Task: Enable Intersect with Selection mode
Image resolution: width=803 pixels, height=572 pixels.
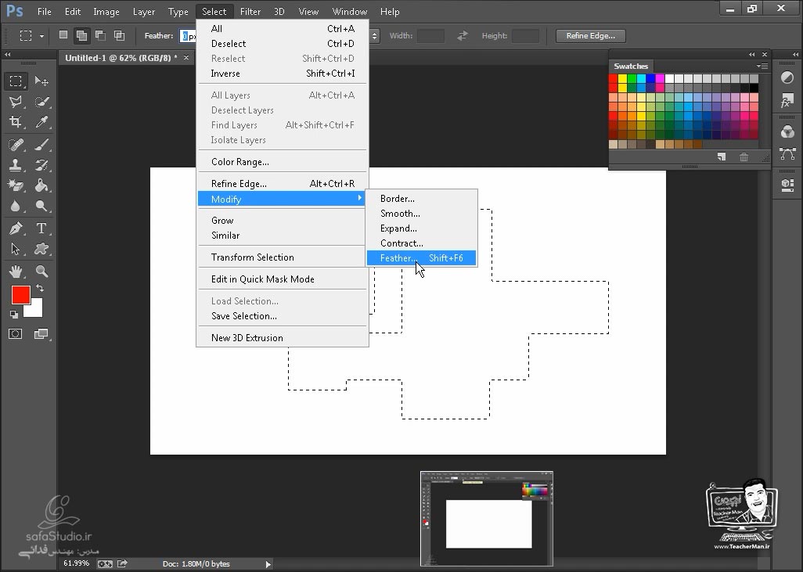Action: tap(119, 35)
